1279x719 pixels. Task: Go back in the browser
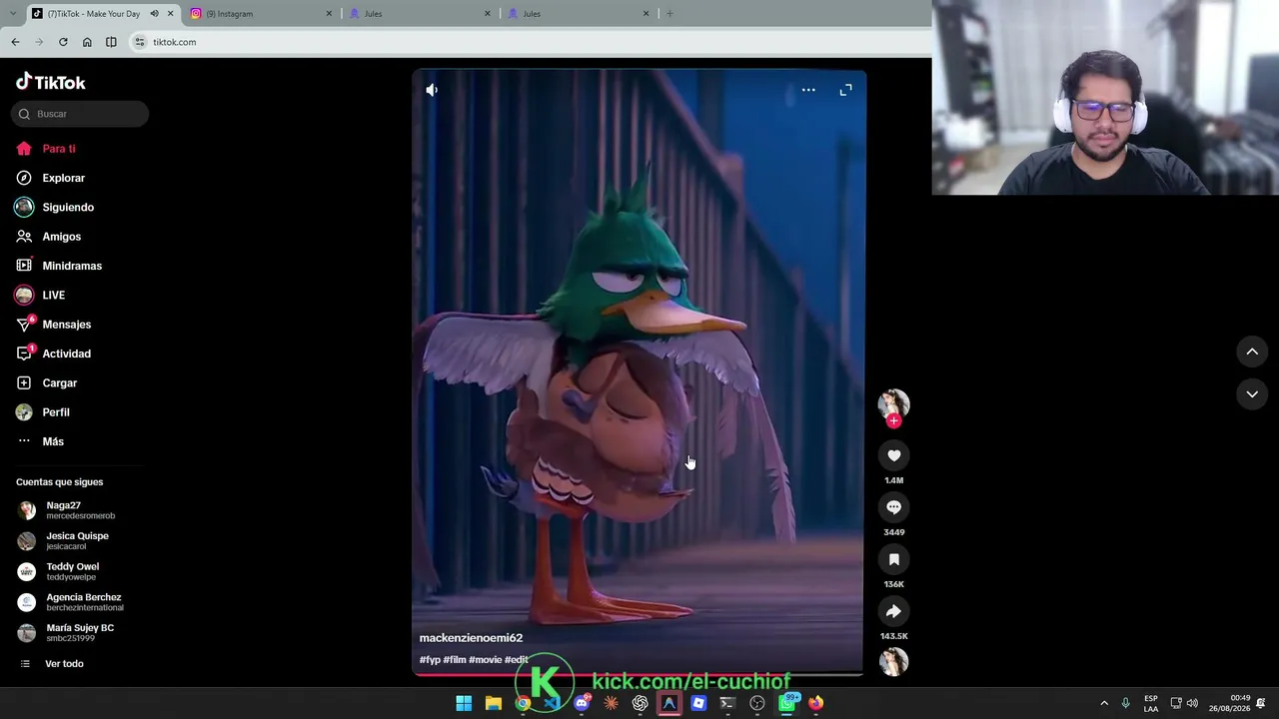tap(15, 42)
